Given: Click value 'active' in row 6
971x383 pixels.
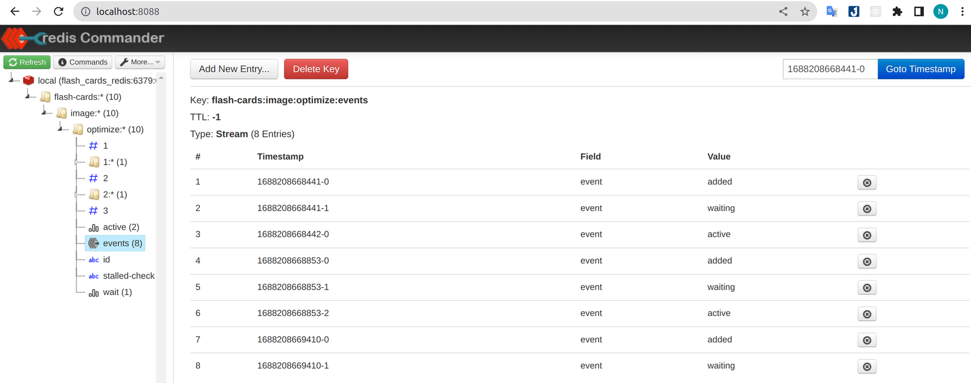Looking at the screenshot, I should 719,314.
